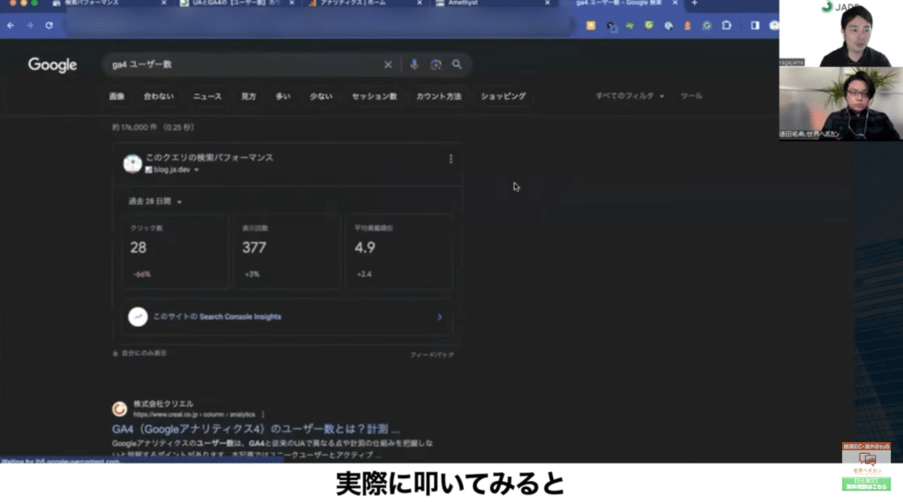This screenshot has width=903, height=503.
Task: Select the ニュース search filter
Action: pos(207,96)
